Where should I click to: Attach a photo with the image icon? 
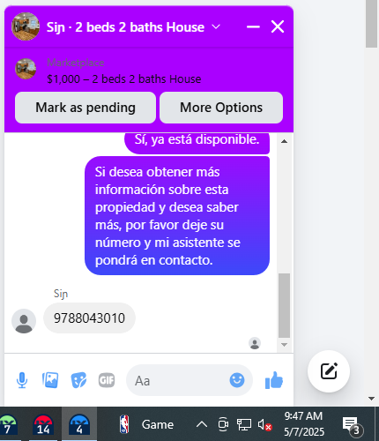point(50,380)
